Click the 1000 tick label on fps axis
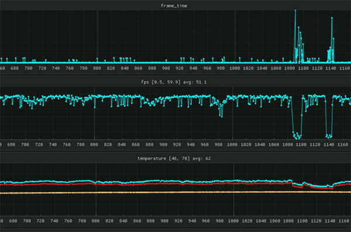Viewport: 351px width, 232px height. 232,144
